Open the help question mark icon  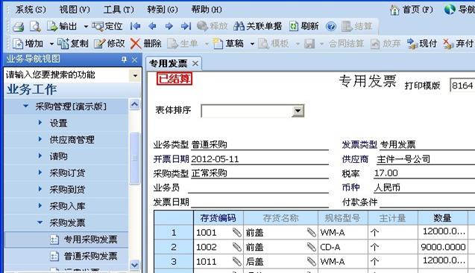pyautogui.click(x=331, y=27)
